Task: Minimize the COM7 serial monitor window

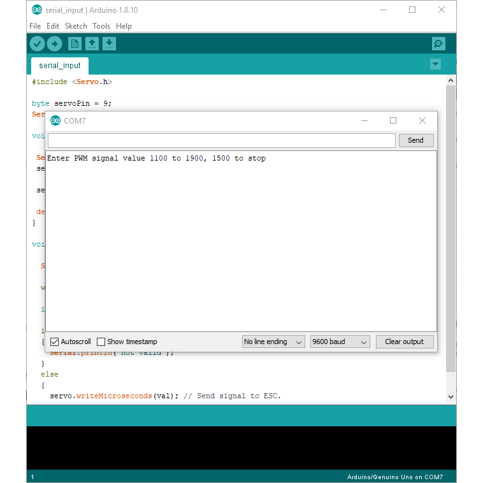Action: pos(364,121)
